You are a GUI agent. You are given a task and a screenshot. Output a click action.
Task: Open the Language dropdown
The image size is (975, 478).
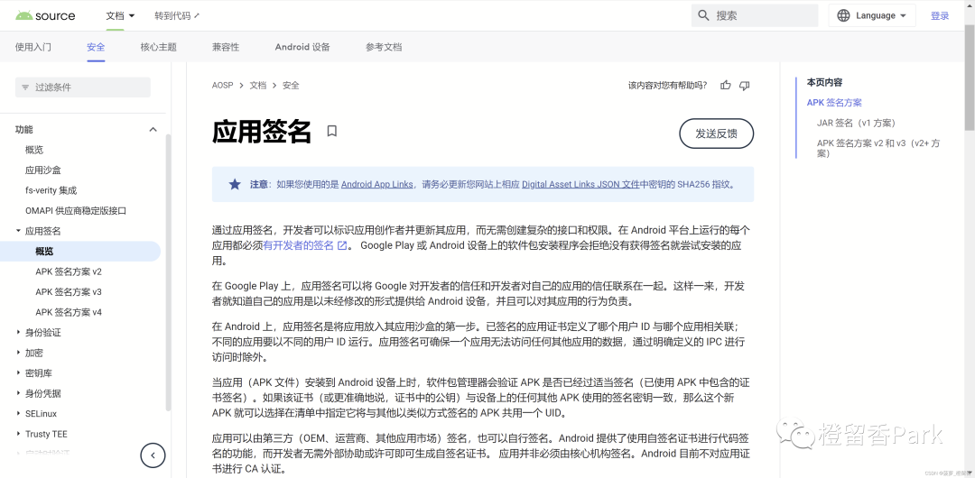tap(872, 15)
